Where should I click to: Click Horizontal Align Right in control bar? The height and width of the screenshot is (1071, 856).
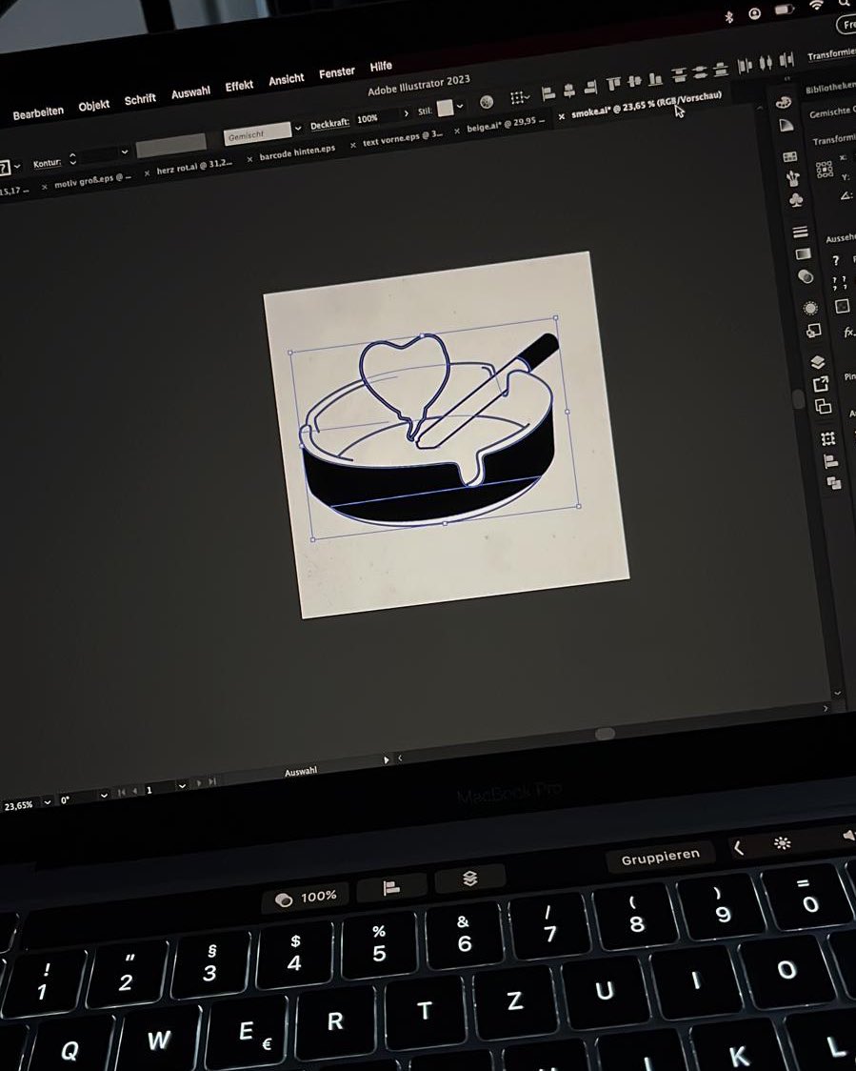tap(589, 88)
